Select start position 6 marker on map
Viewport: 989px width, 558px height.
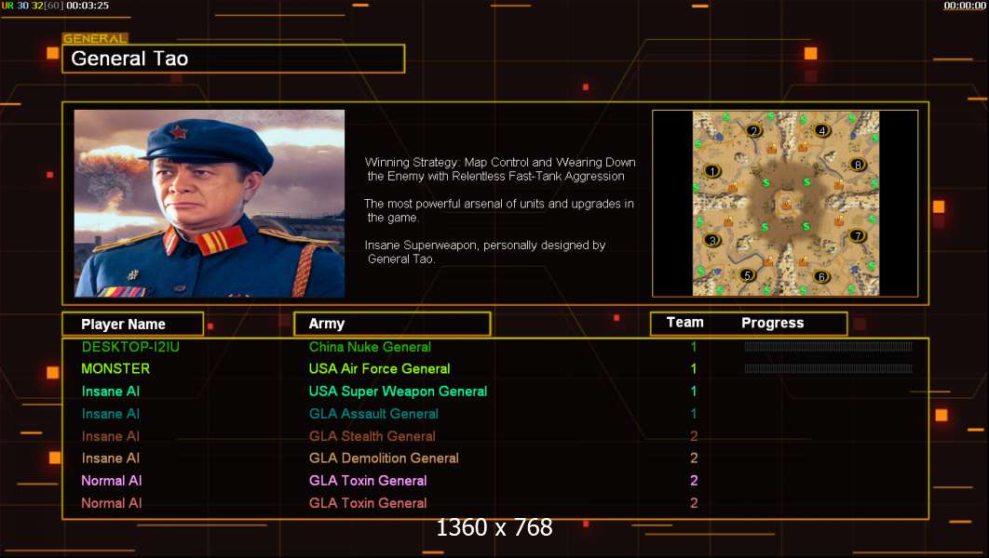click(821, 276)
